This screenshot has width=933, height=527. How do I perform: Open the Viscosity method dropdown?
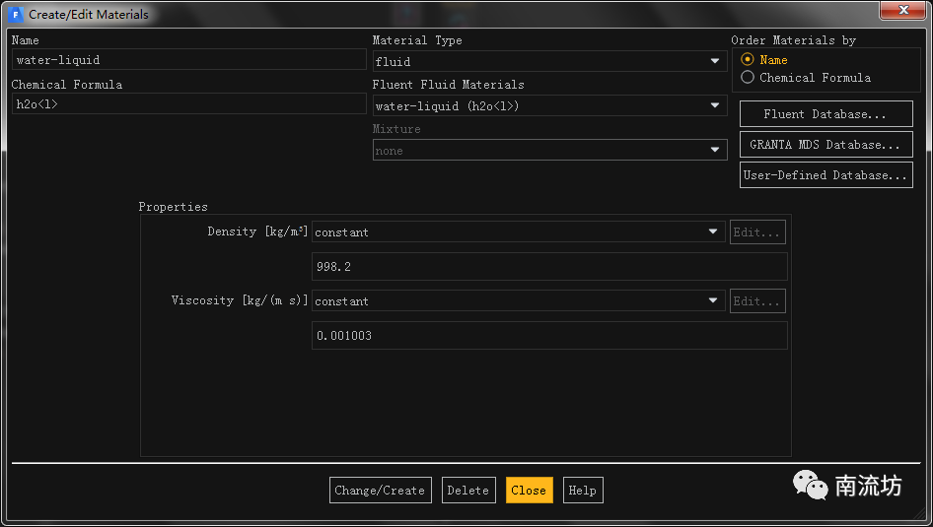click(x=518, y=300)
